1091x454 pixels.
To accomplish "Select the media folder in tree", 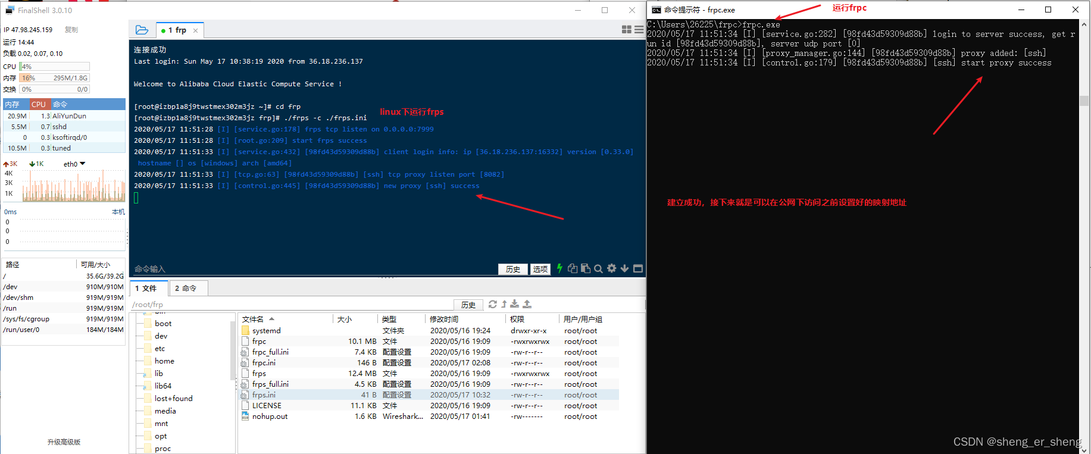I will click(x=165, y=411).
